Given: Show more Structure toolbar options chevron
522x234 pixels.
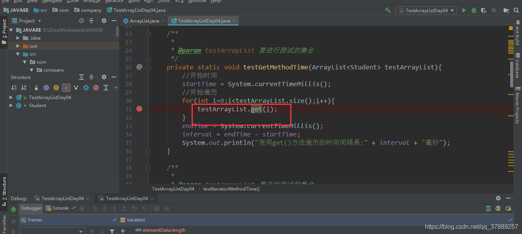Looking at the screenshot, I should (116, 88).
